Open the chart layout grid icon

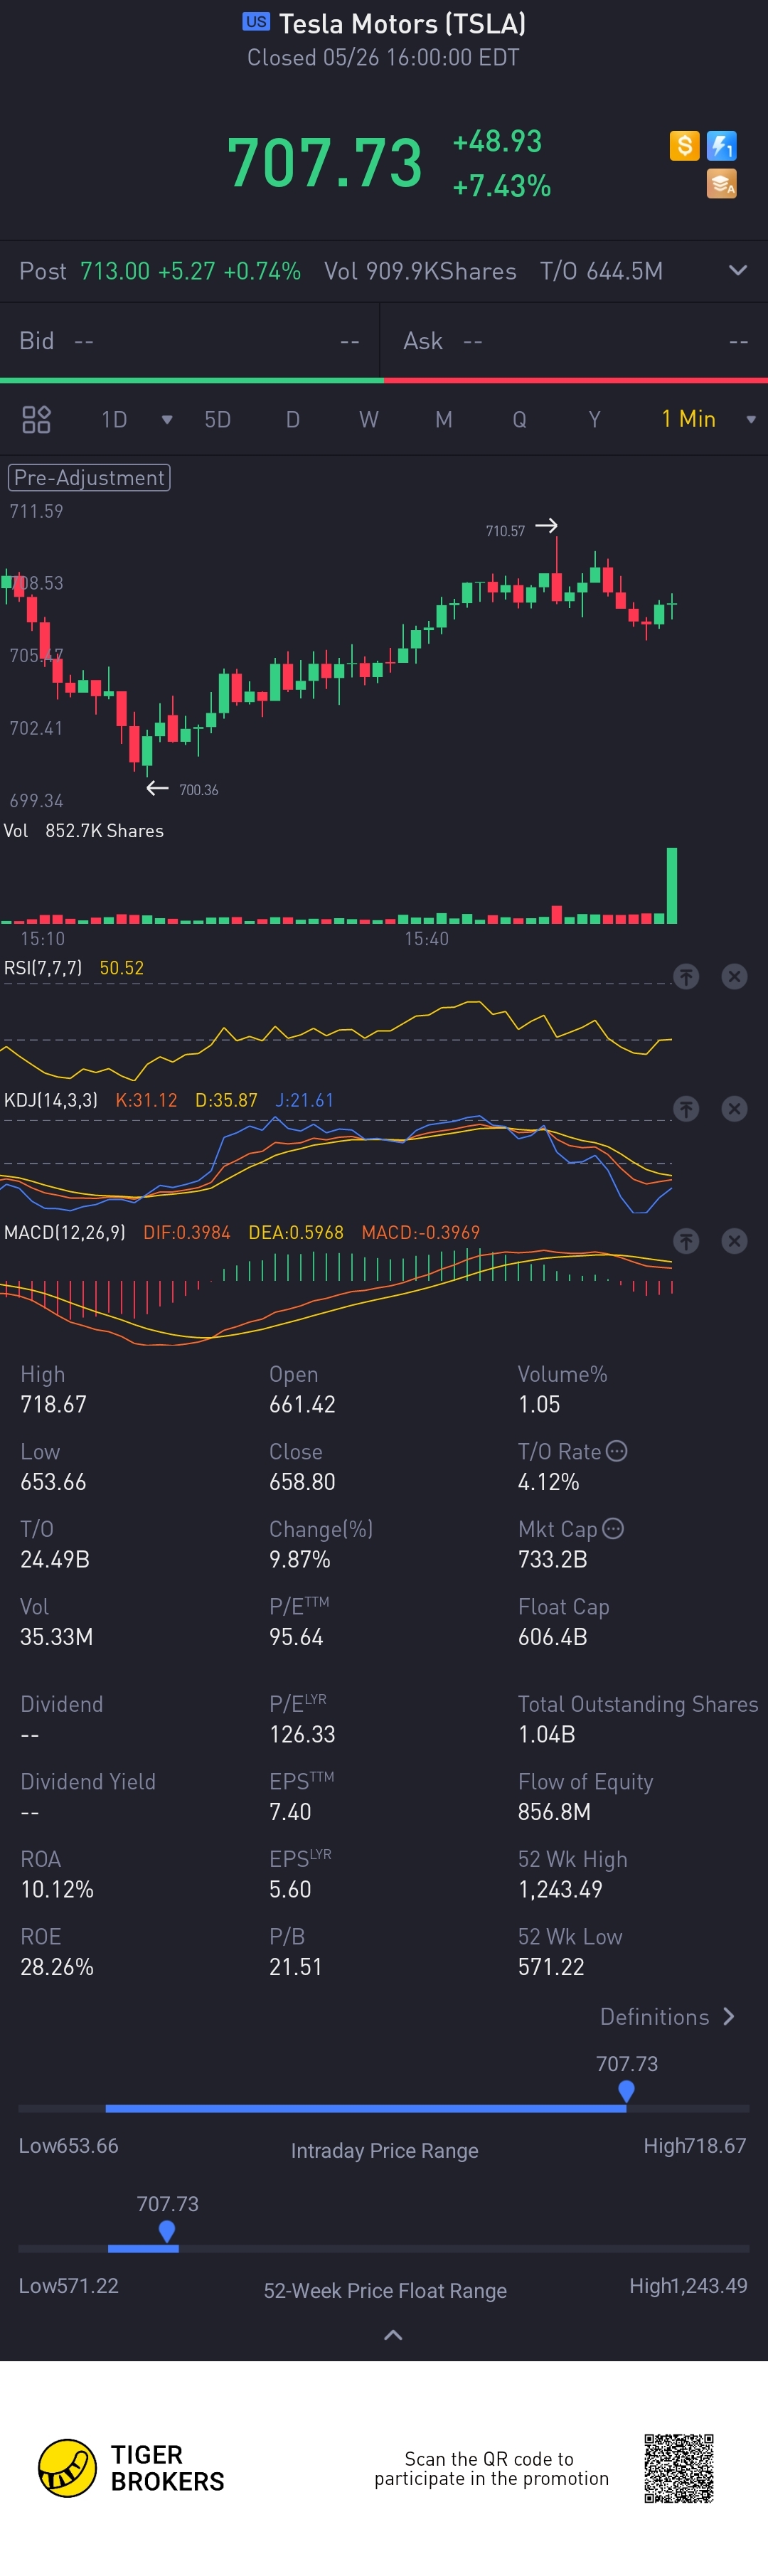click(x=36, y=419)
